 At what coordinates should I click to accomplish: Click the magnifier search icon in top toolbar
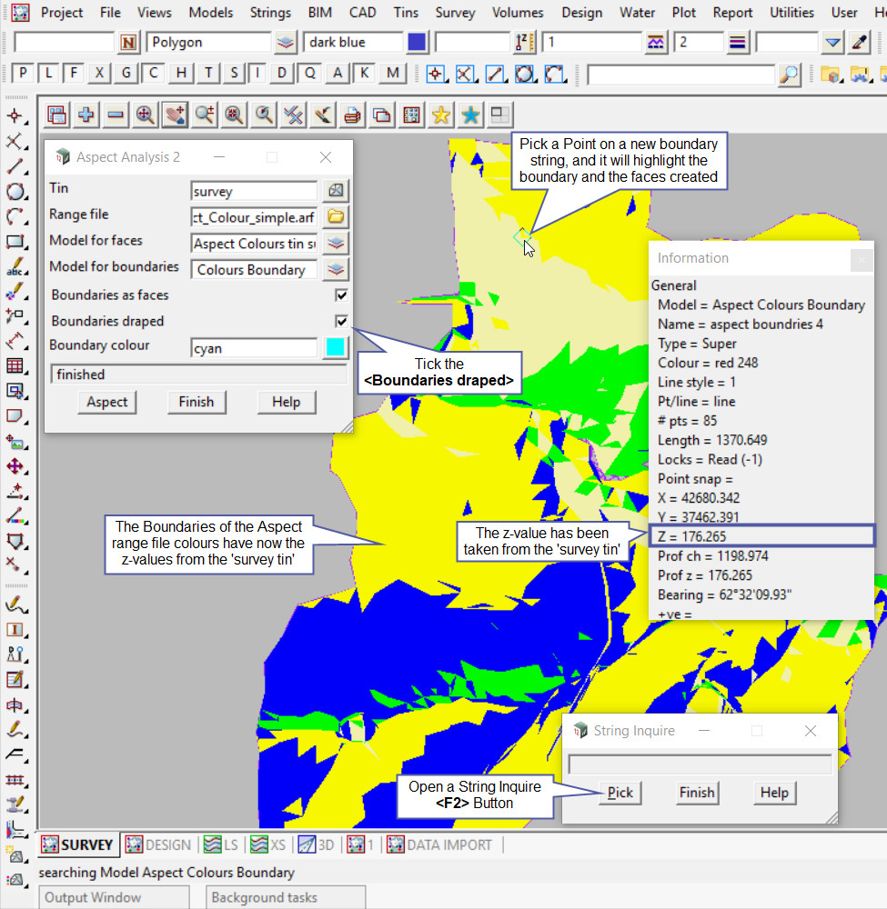[x=790, y=75]
